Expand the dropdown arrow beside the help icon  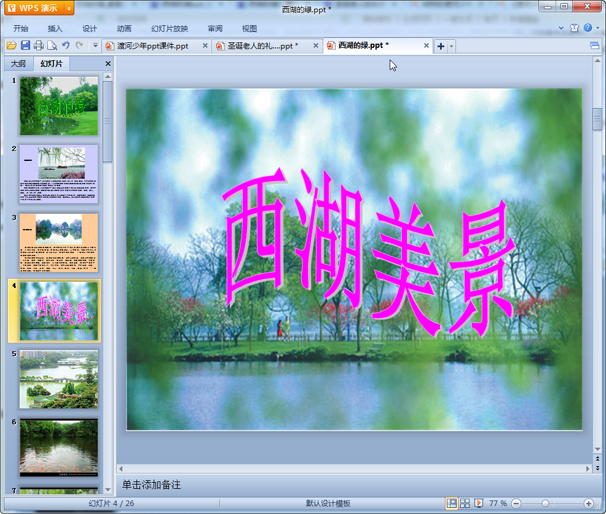click(598, 28)
